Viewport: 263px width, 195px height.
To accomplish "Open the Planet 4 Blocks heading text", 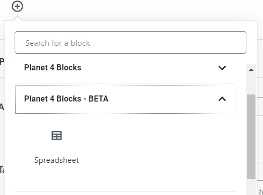I will [x=52, y=68].
